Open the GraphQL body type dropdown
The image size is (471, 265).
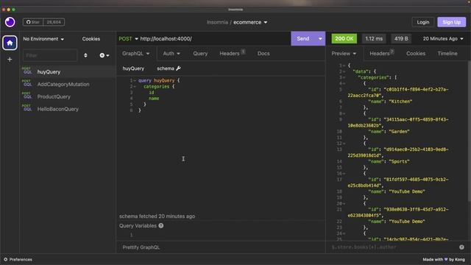pos(135,54)
